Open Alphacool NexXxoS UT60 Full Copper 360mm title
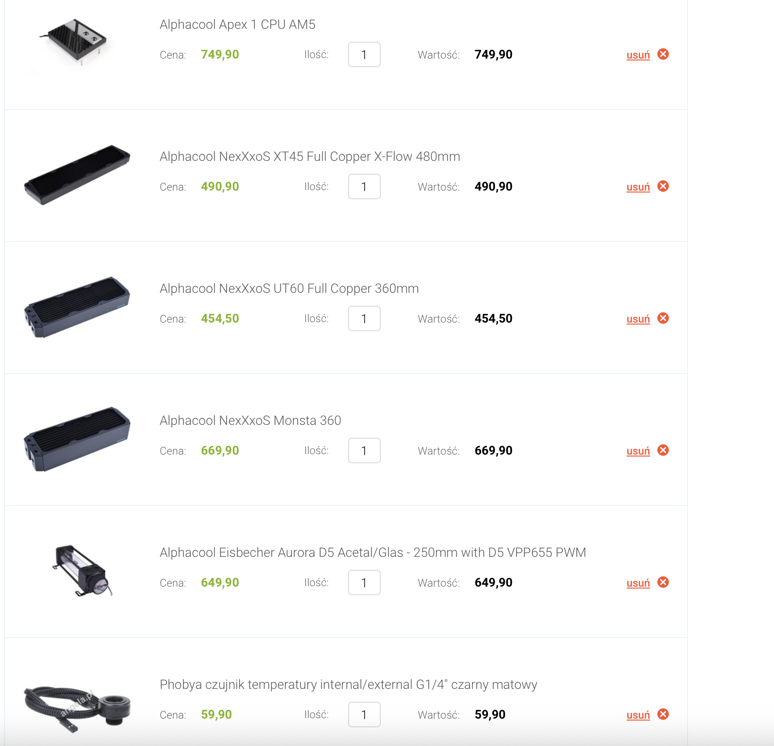Image resolution: width=774 pixels, height=746 pixels. 289,289
